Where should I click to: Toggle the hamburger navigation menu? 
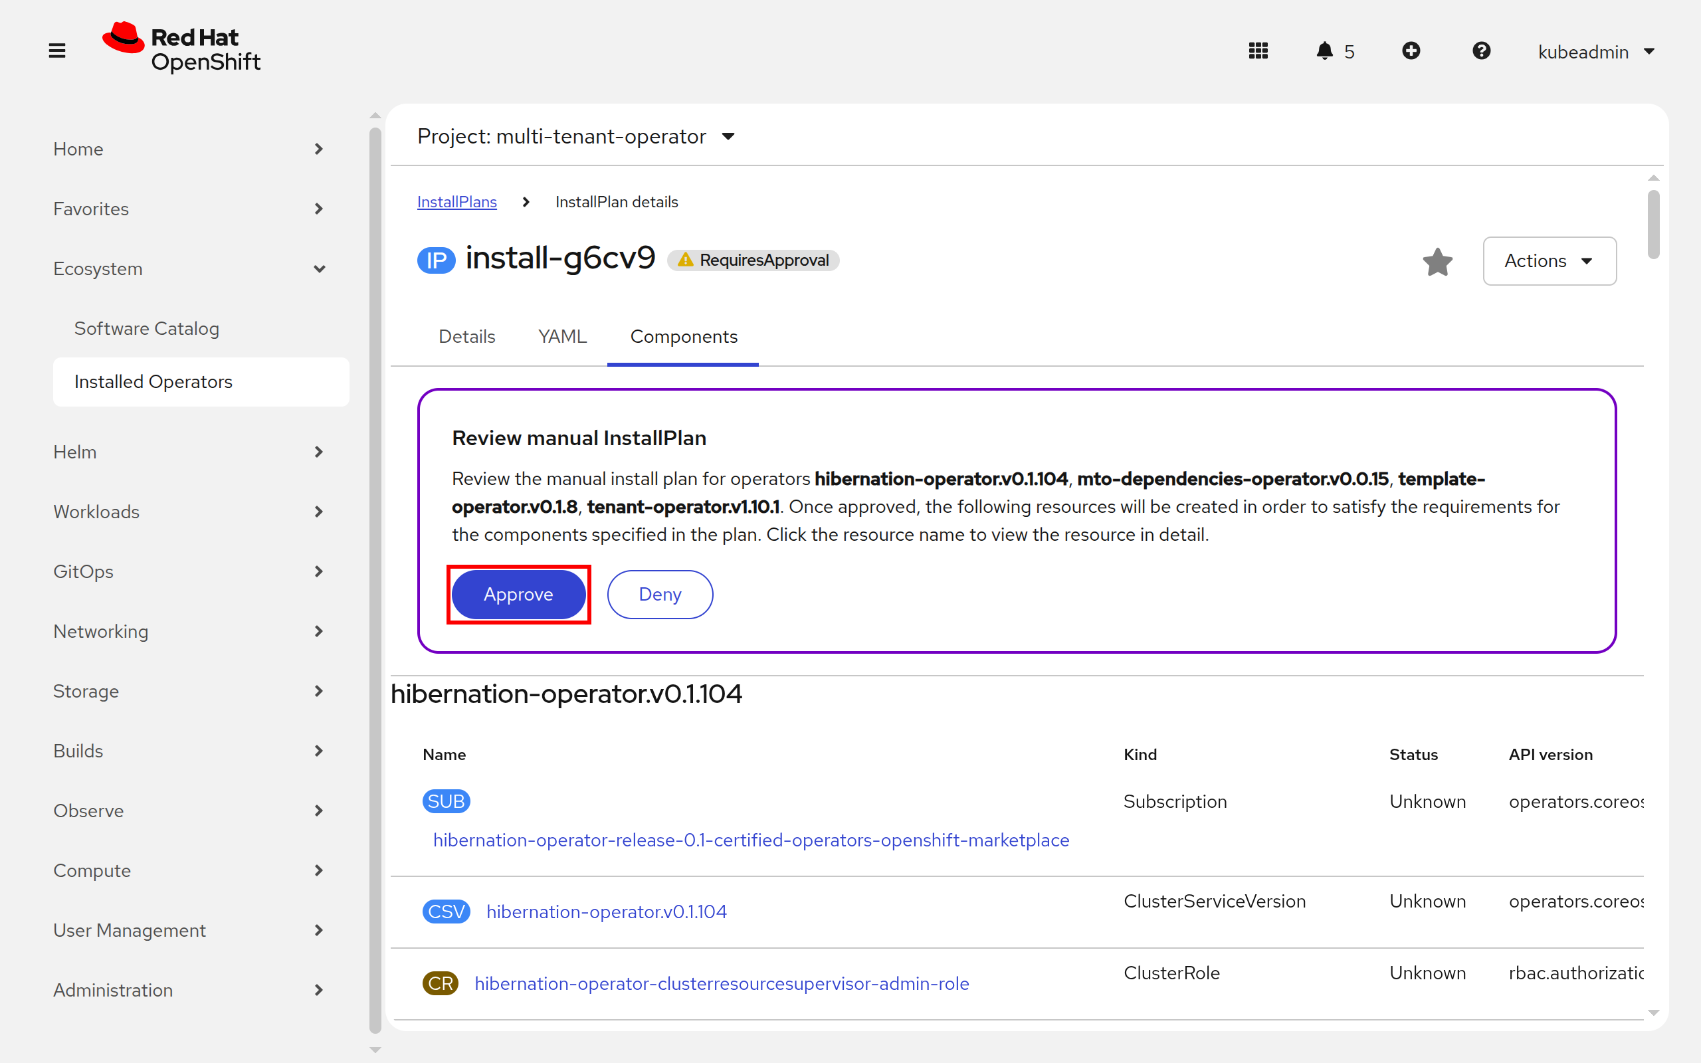click(x=57, y=50)
